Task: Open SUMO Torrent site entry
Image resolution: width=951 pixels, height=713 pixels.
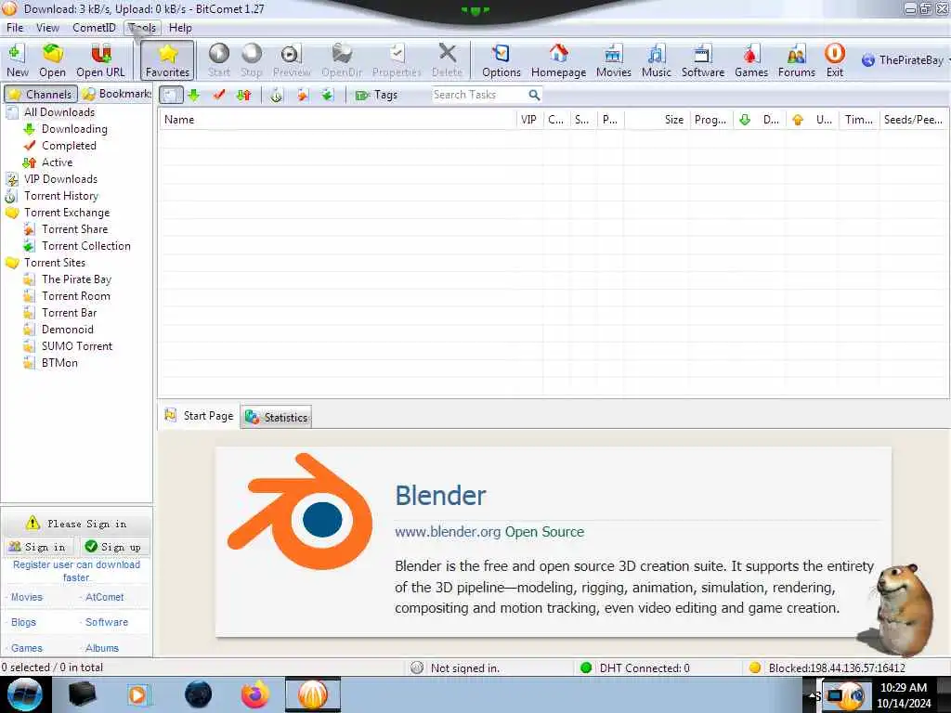Action: [77, 346]
